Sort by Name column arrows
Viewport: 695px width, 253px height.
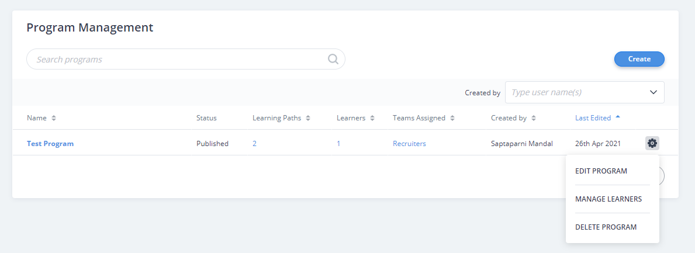pos(54,118)
